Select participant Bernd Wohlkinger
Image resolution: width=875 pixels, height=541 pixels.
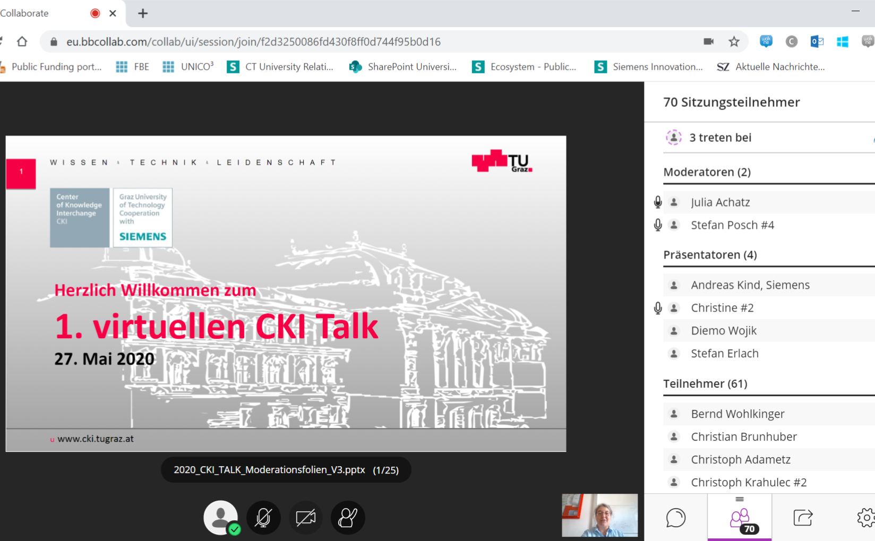click(x=769, y=414)
